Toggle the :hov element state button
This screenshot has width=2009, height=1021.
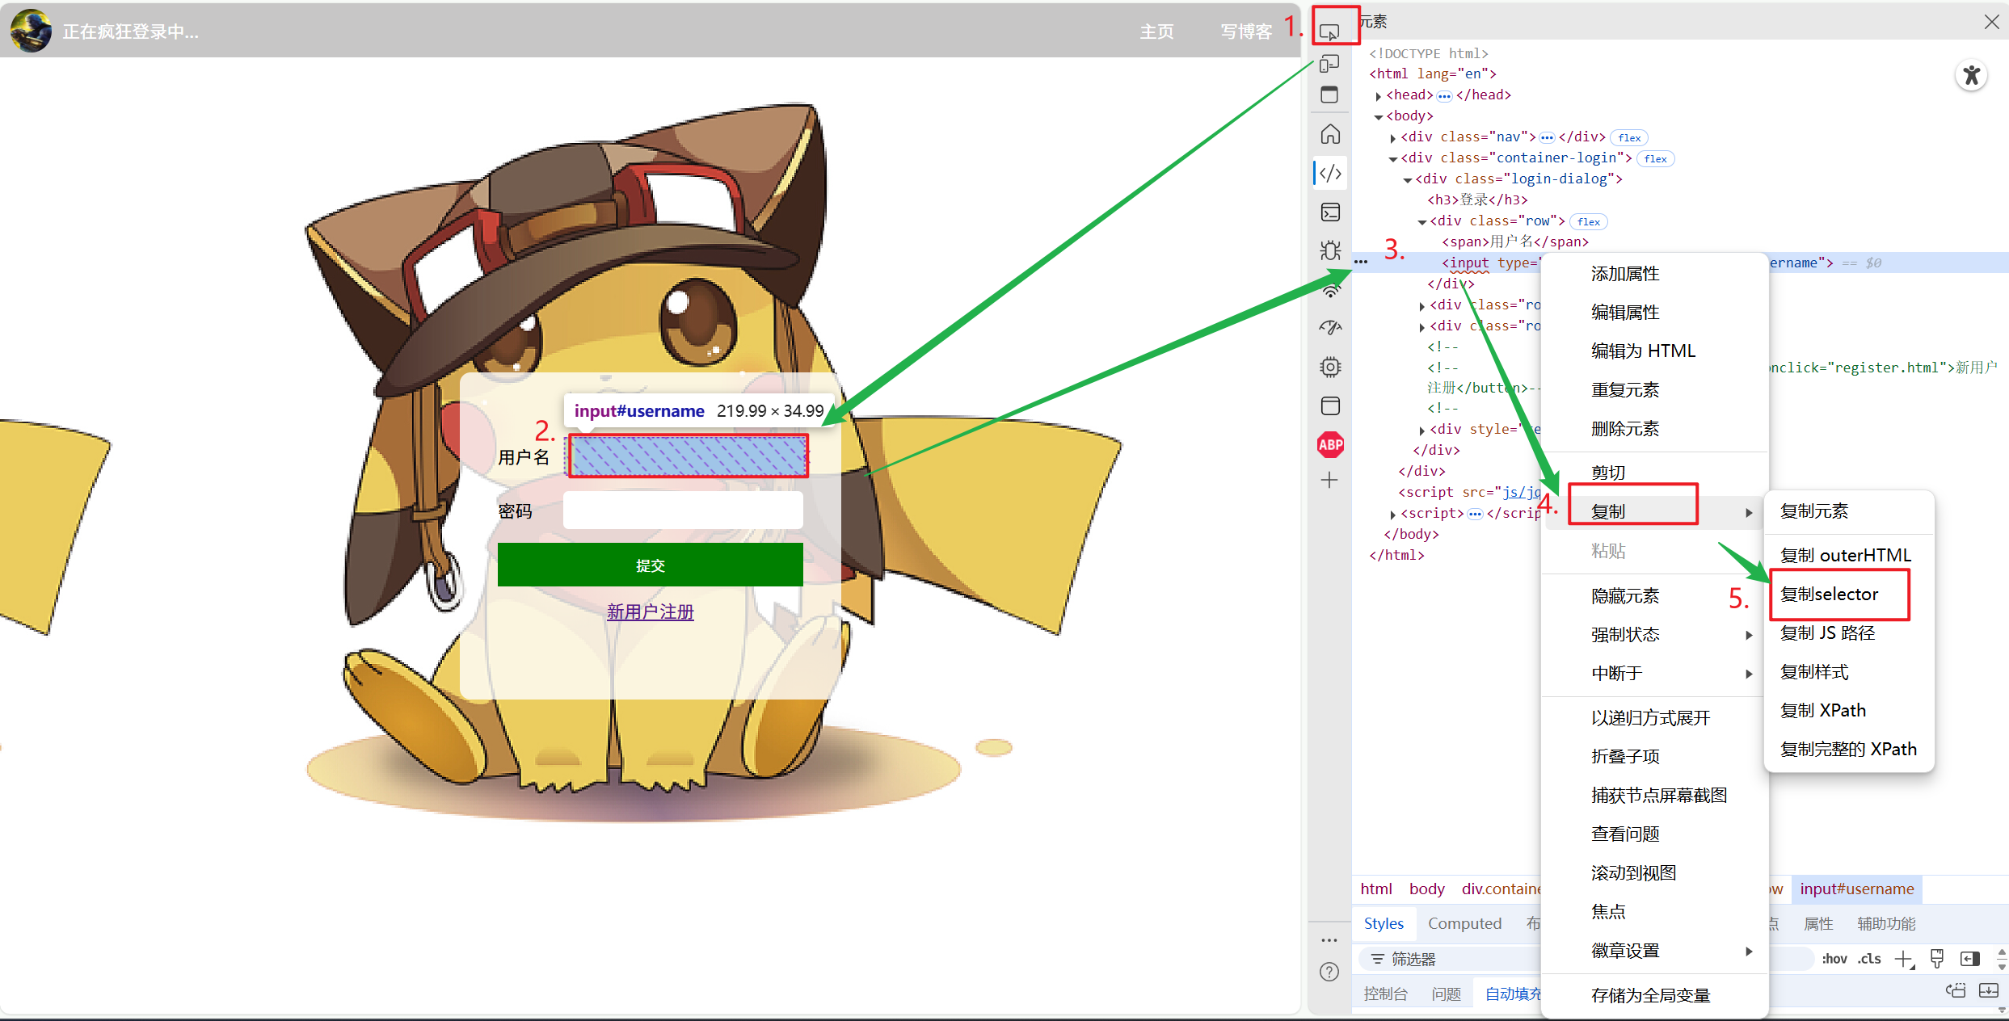coord(1834,959)
